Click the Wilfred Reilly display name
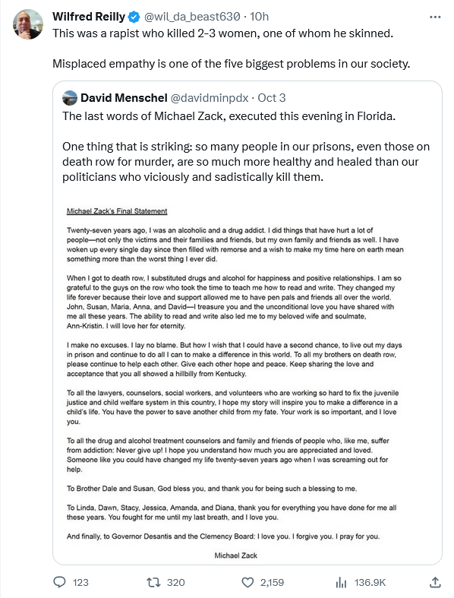The height and width of the screenshot is (598, 454). pyautogui.click(x=89, y=17)
